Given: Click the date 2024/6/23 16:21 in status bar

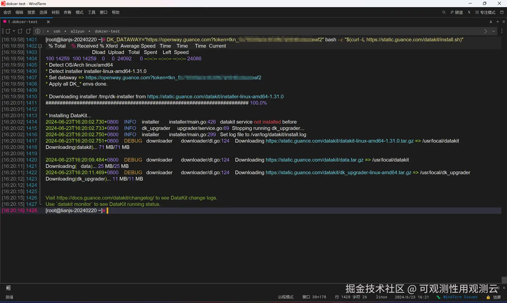Looking at the screenshot, I should coord(412,297).
